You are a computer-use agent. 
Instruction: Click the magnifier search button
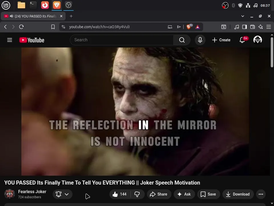coord(182,40)
